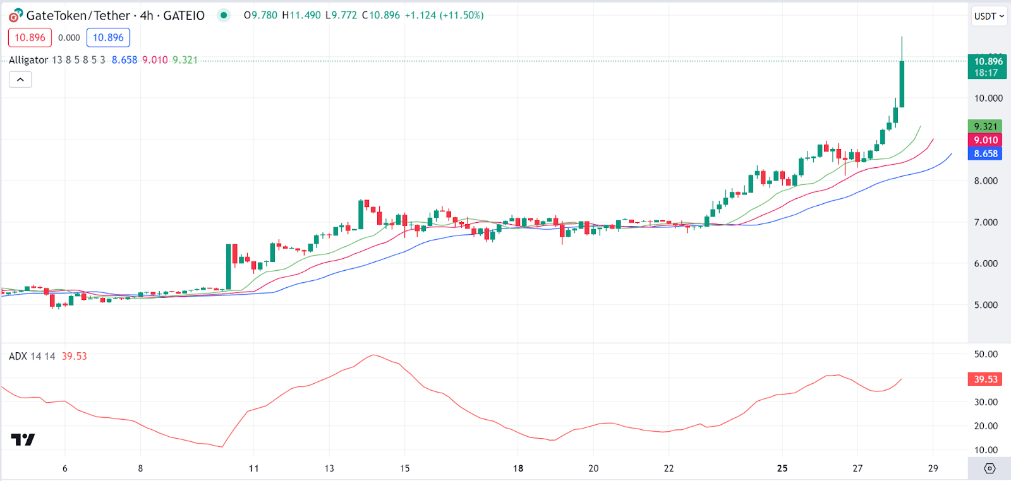Open the USDT currency dropdown

[989, 16]
